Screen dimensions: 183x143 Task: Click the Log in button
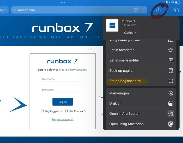pyautogui.click(x=63, y=102)
